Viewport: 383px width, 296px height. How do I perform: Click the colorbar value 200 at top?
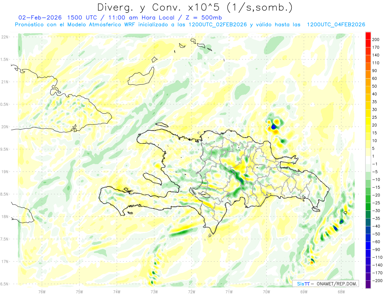tap(376, 39)
